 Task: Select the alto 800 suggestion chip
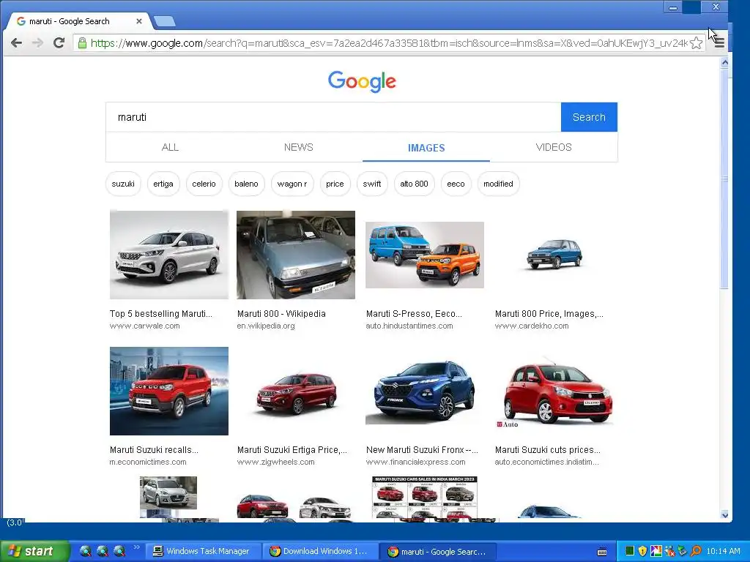click(x=414, y=184)
